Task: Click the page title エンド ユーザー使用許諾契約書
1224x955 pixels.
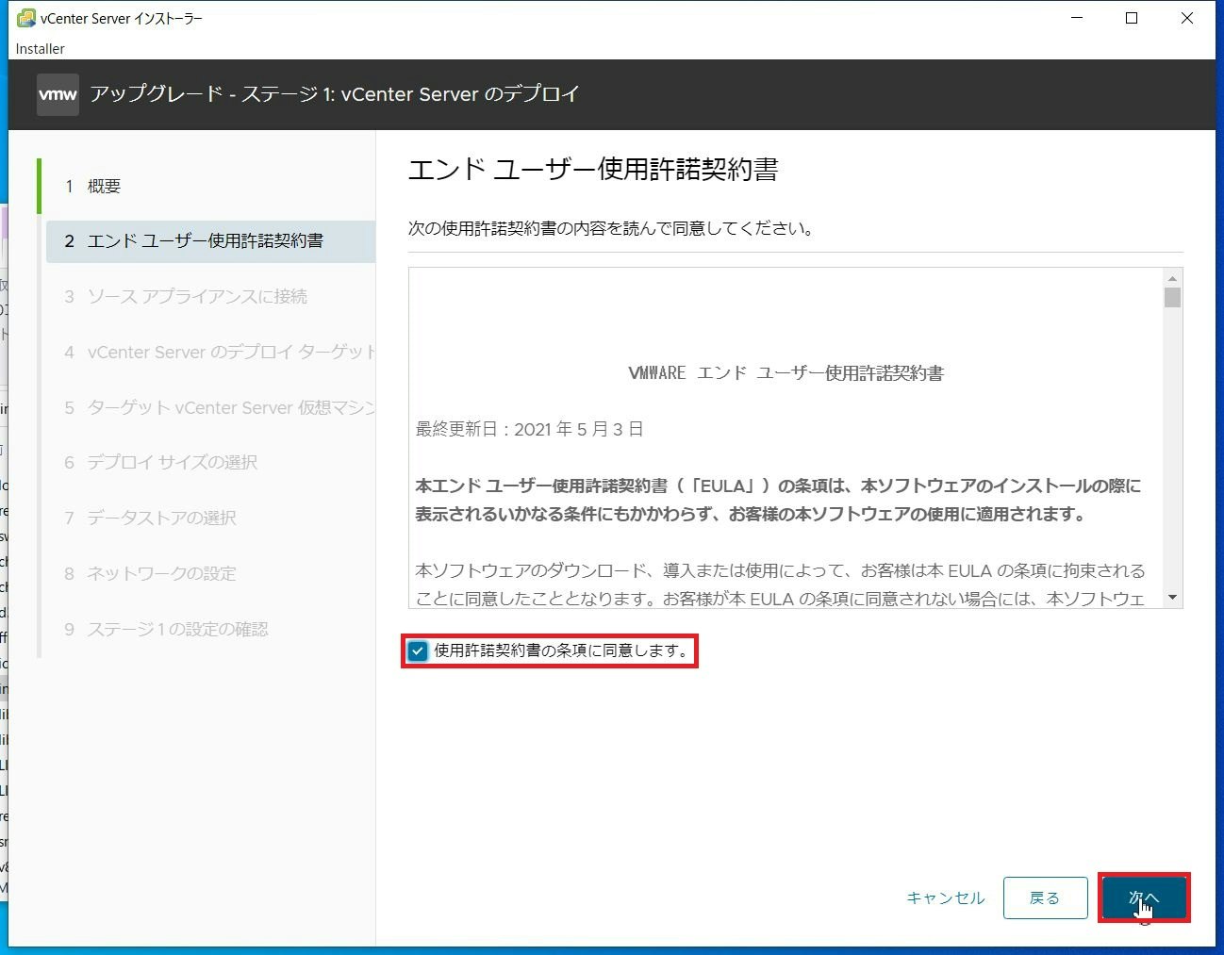Action: pyautogui.click(x=593, y=169)
